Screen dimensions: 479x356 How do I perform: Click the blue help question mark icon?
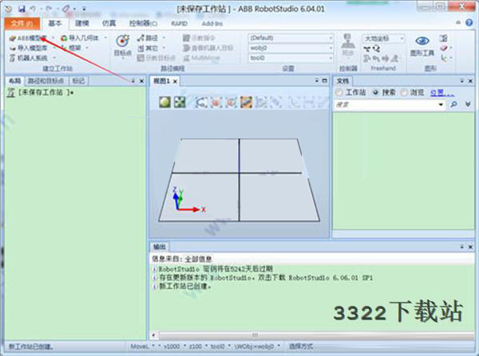[x=469, y=22]
